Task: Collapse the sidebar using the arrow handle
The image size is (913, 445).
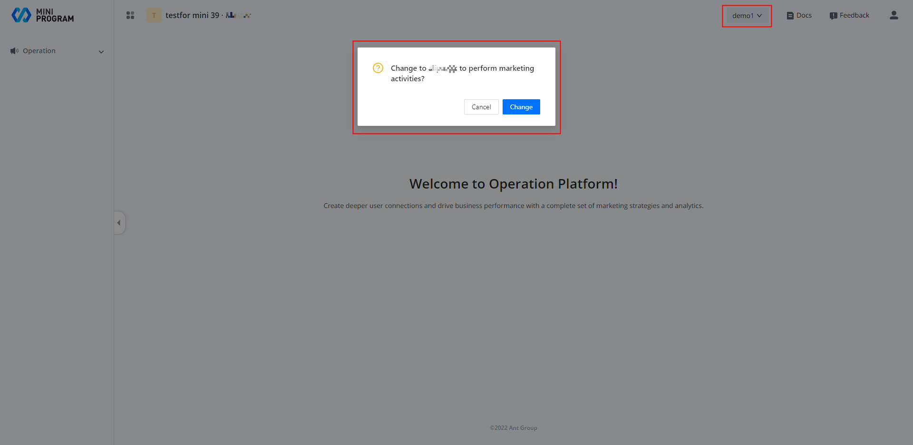Action: [x=119, y=223]
